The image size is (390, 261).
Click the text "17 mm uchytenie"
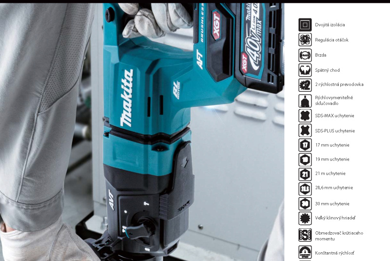pos(332,145)
